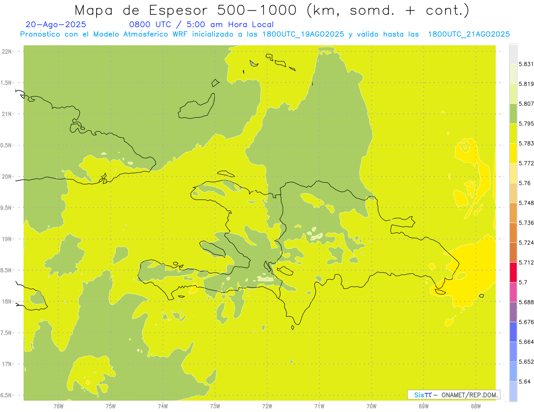Click the legend value 5.772
The width and height of the screenshot is (534, 412).
[526, 164]
